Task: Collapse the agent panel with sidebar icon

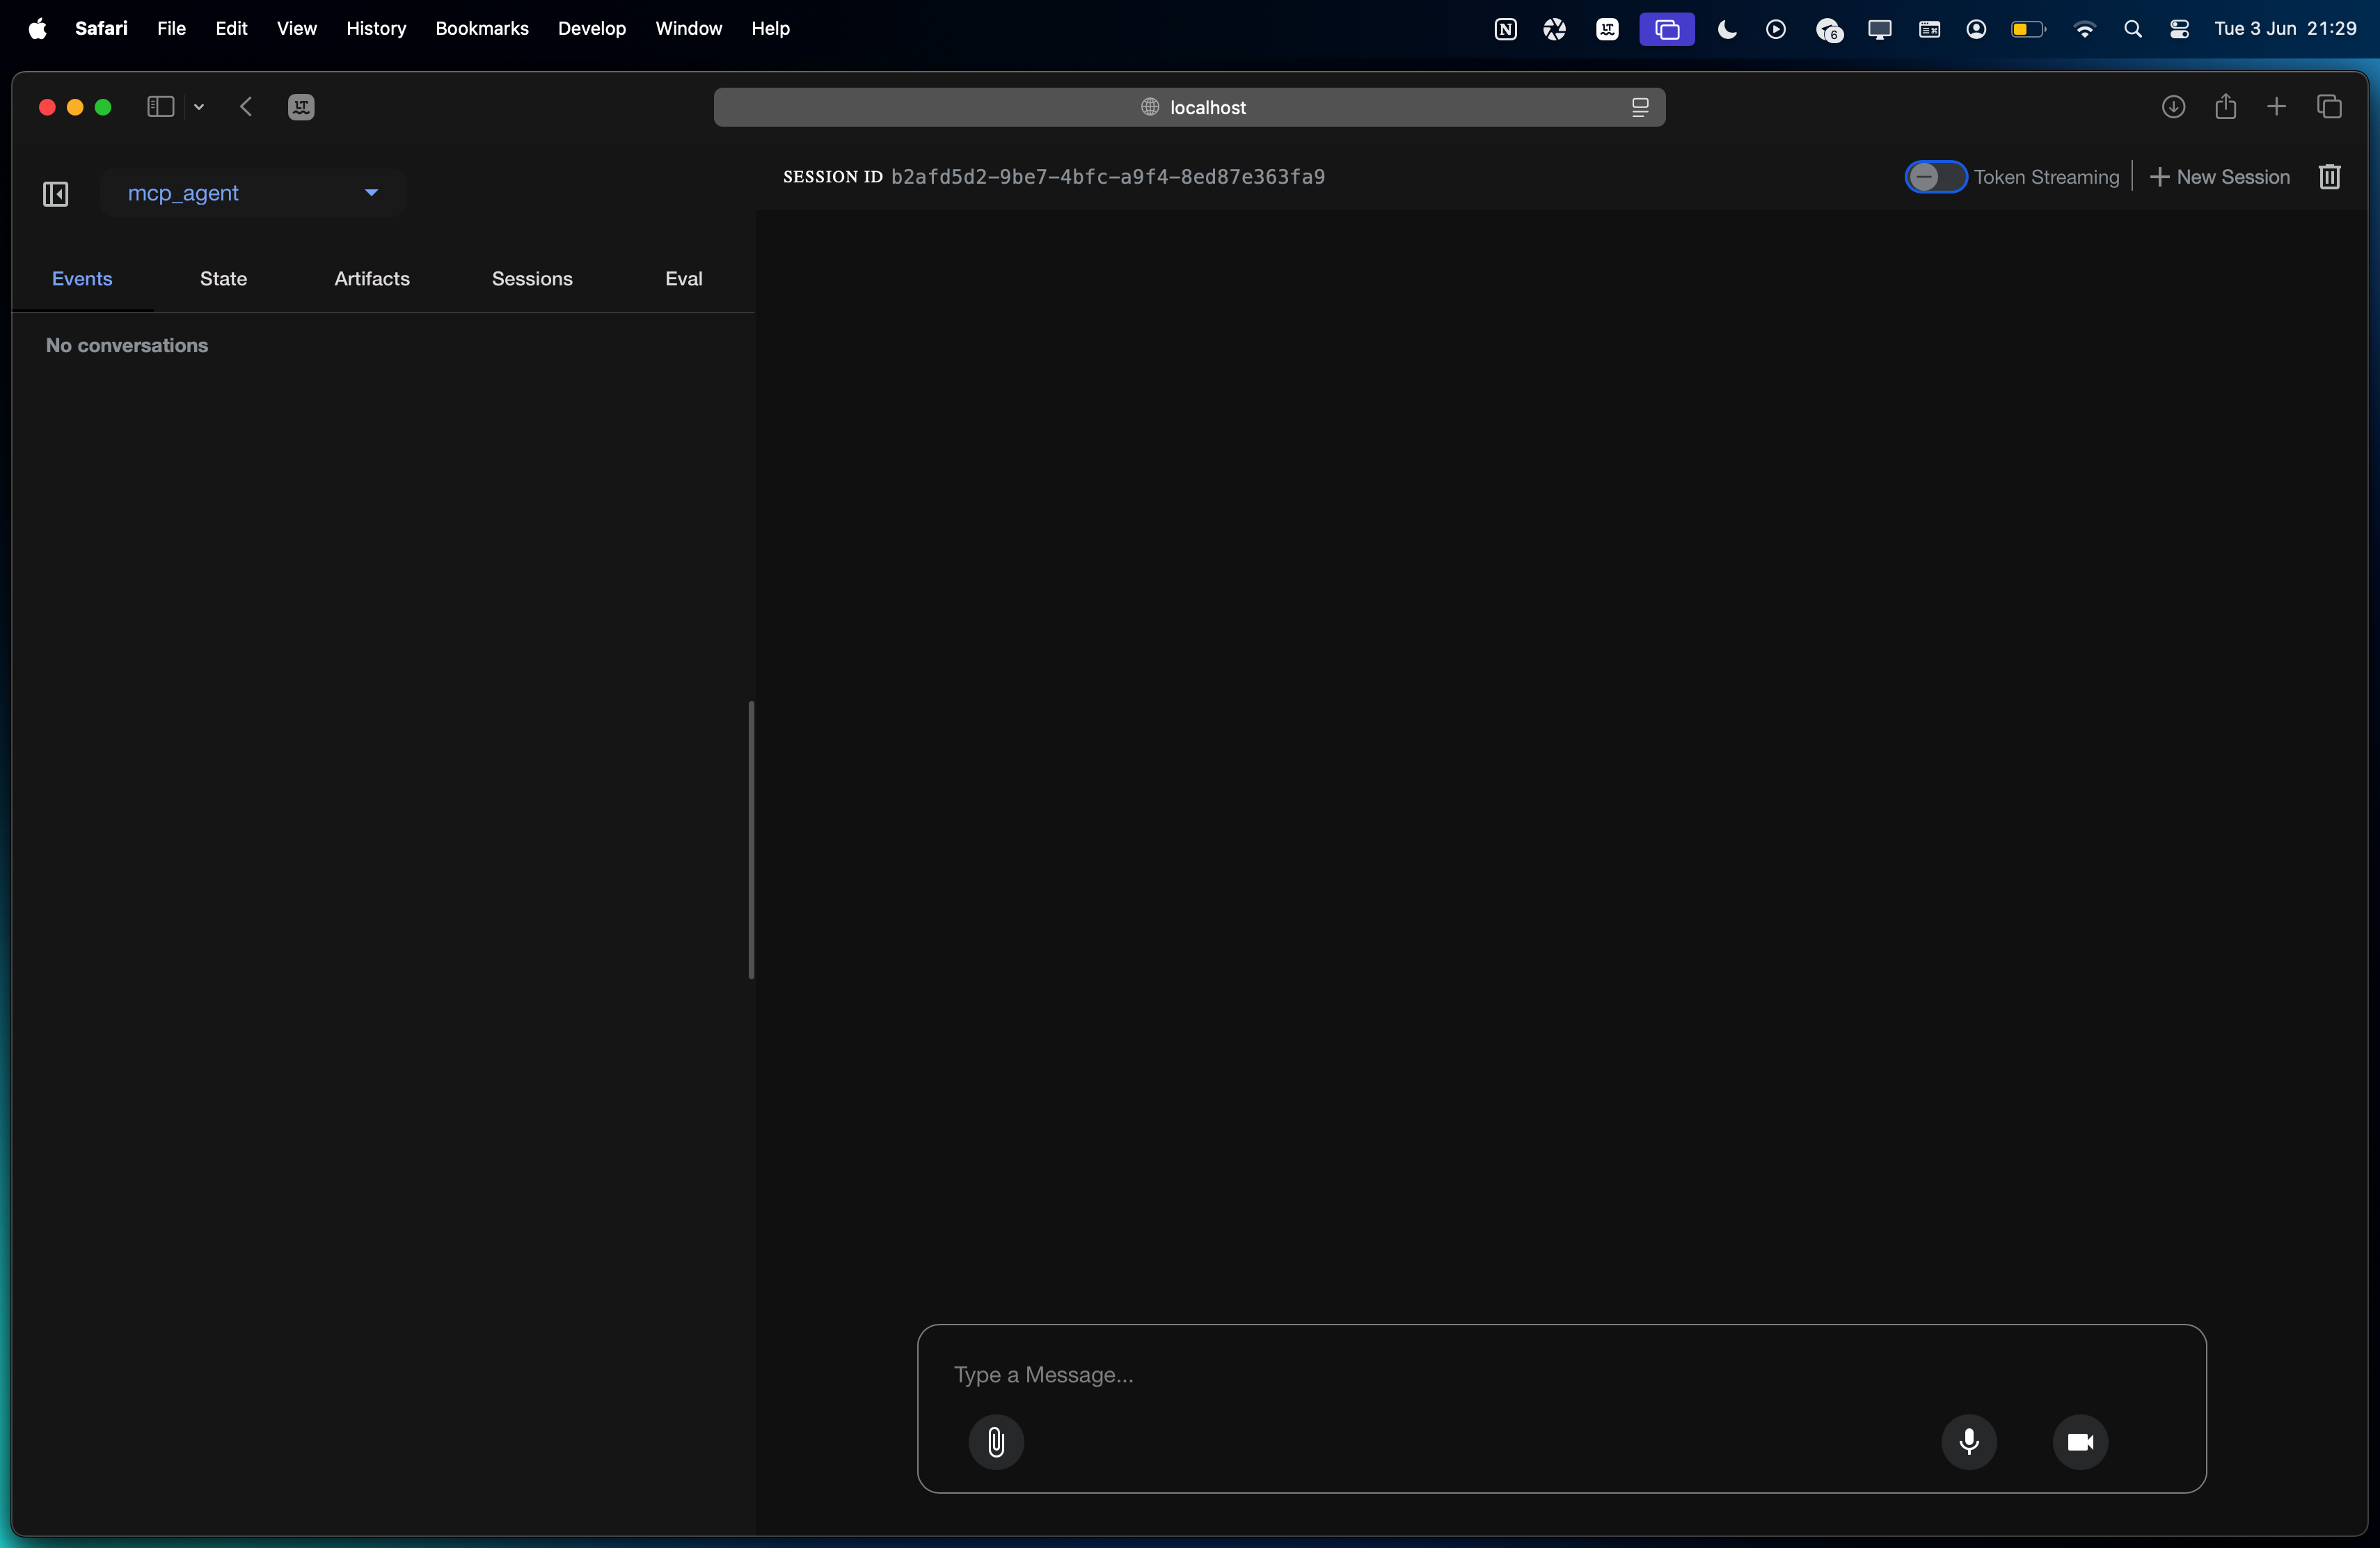Action: coord(54,193)
